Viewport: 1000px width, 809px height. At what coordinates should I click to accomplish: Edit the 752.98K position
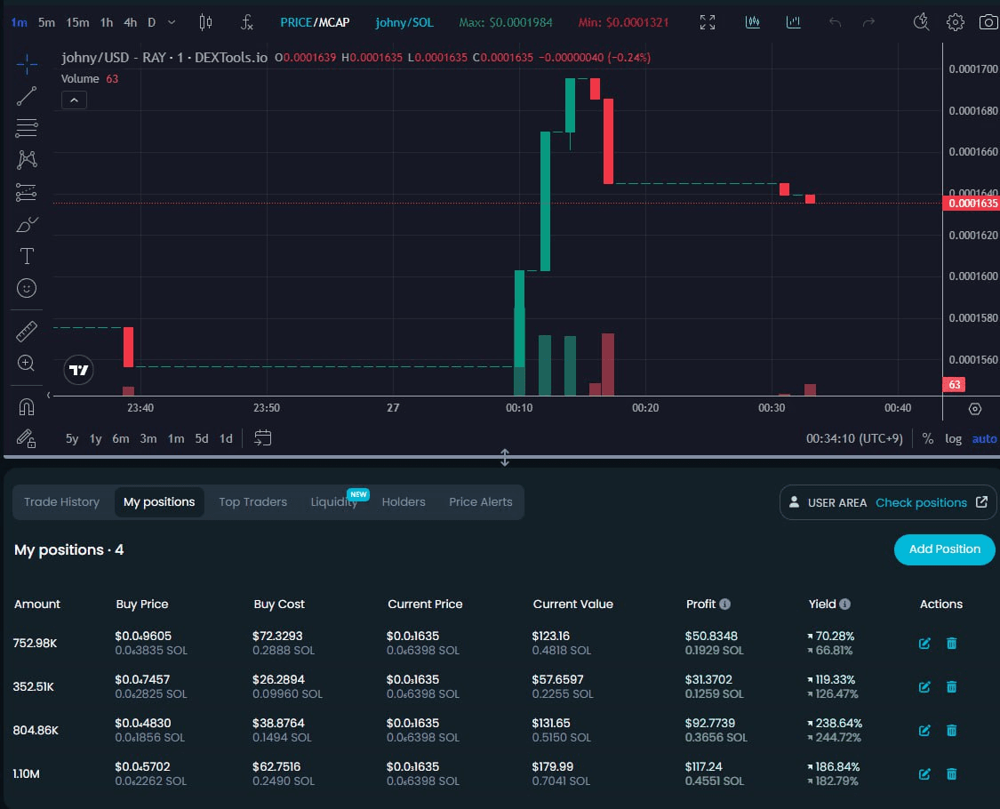click(924, 643)
